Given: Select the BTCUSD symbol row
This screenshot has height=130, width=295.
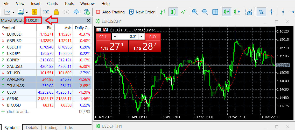Looking at the screenshot, I should pos(46,105).
